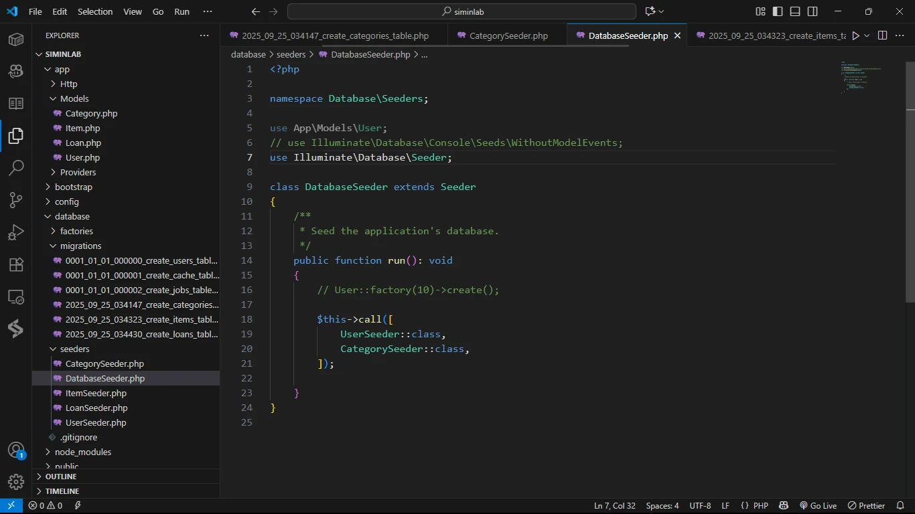This screenshot has height=514, width=915.
Task: Open the Remote Explorer view
Action: 16,296
